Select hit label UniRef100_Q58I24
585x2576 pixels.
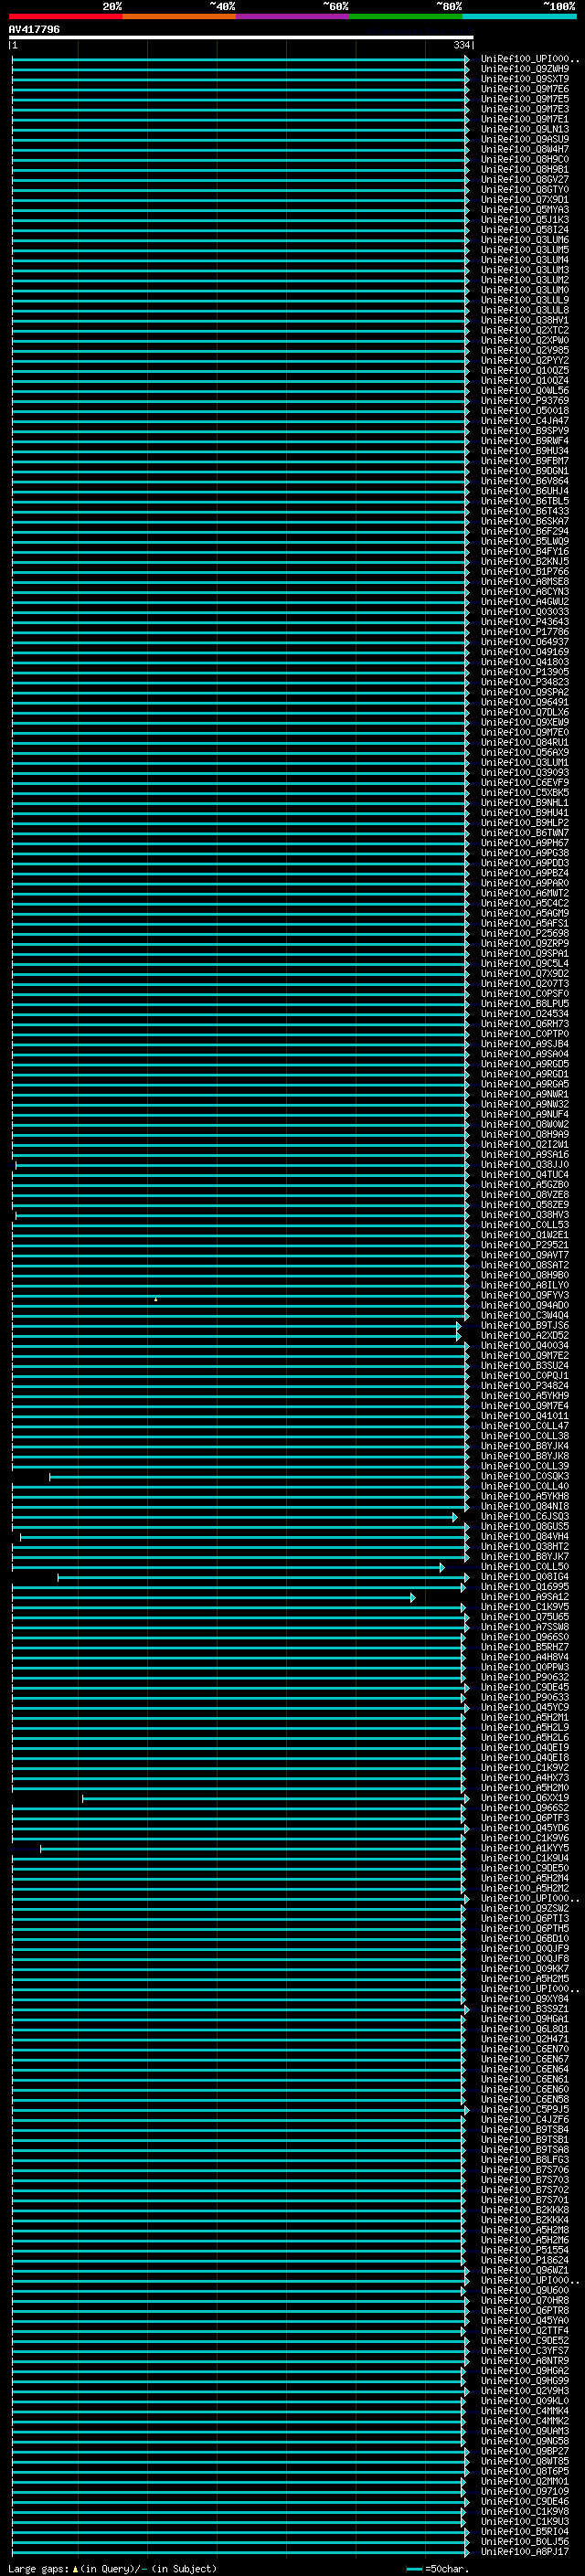[x=525, y=229]
